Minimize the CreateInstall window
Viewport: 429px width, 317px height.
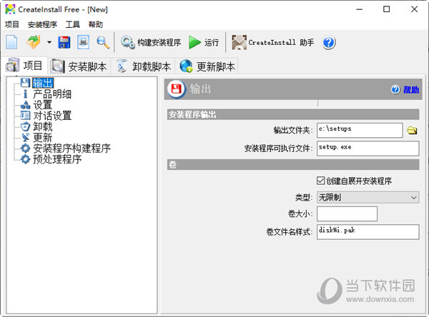click(x=359, y=9)
